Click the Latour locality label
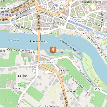Viewport: 107px width, 107px height. coord(65,71)
